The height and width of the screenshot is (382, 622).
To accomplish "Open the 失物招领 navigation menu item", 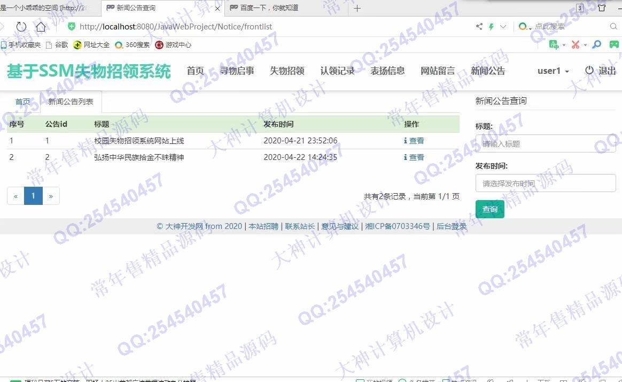I will click(287, 71).
